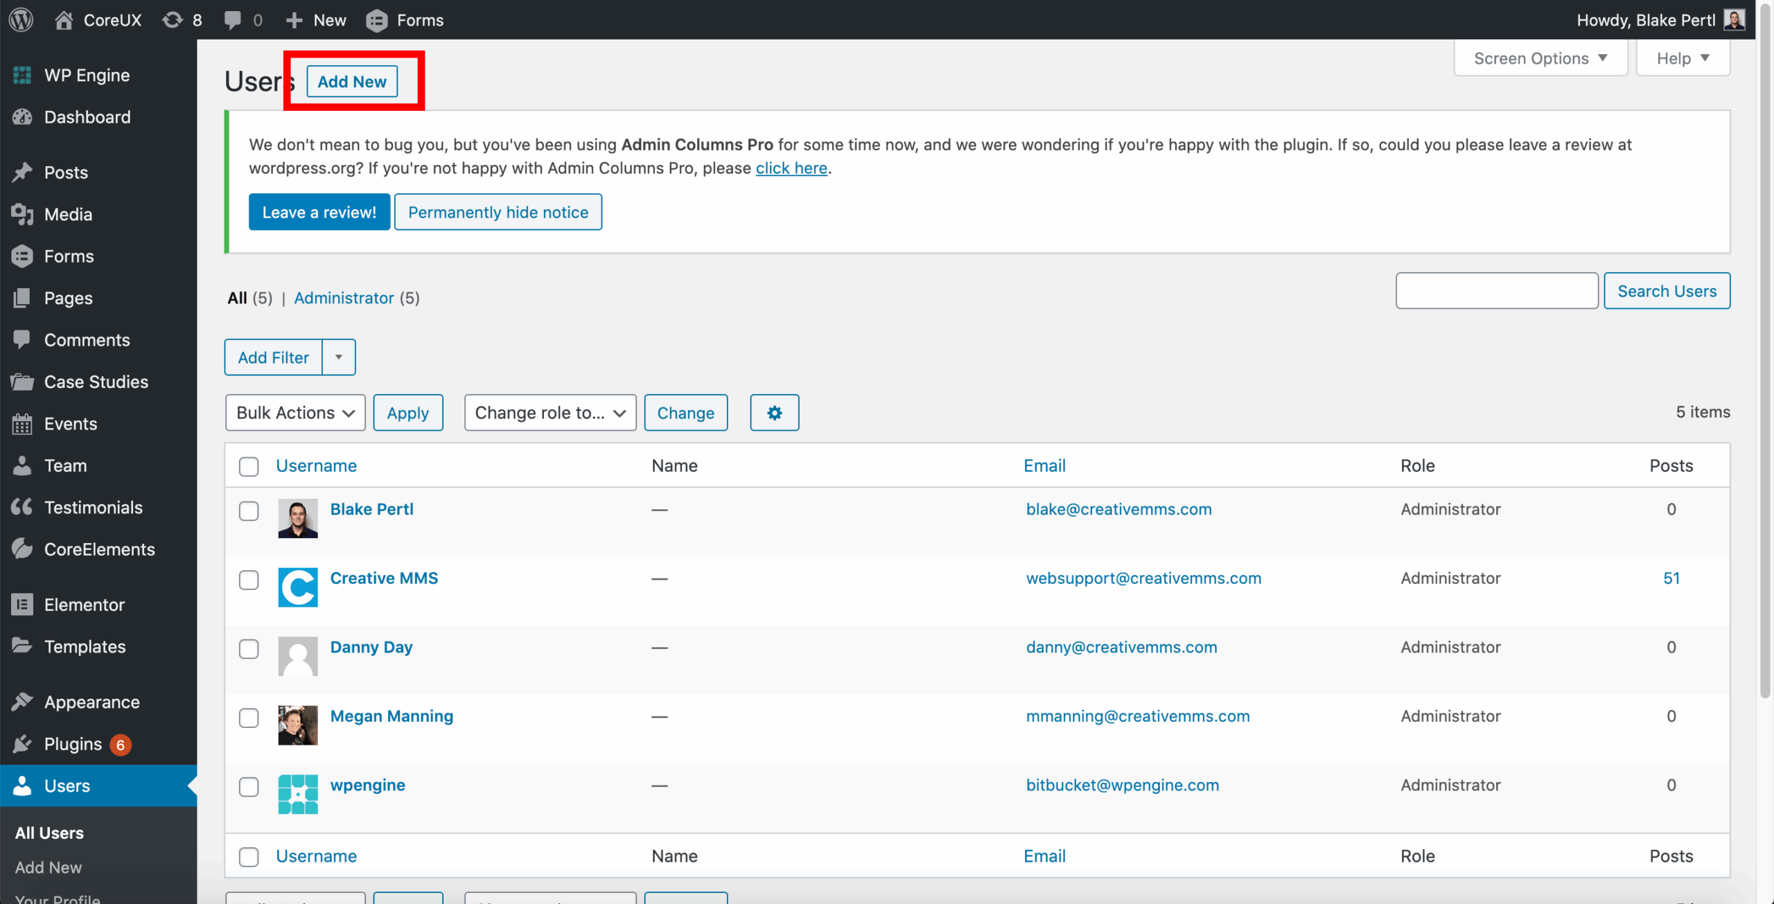Click Permanently hide notice button
Image resolution: width=1774 pixels, height=904 pixels.
[498, 212]
